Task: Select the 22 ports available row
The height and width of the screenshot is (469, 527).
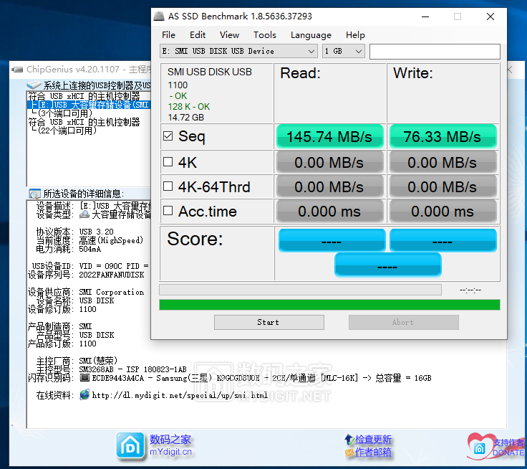Action: click(x=64, y=131)
